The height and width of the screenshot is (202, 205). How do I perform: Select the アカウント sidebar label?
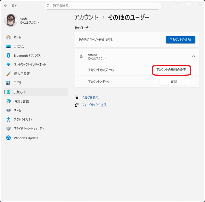click(x=20, y=92)
